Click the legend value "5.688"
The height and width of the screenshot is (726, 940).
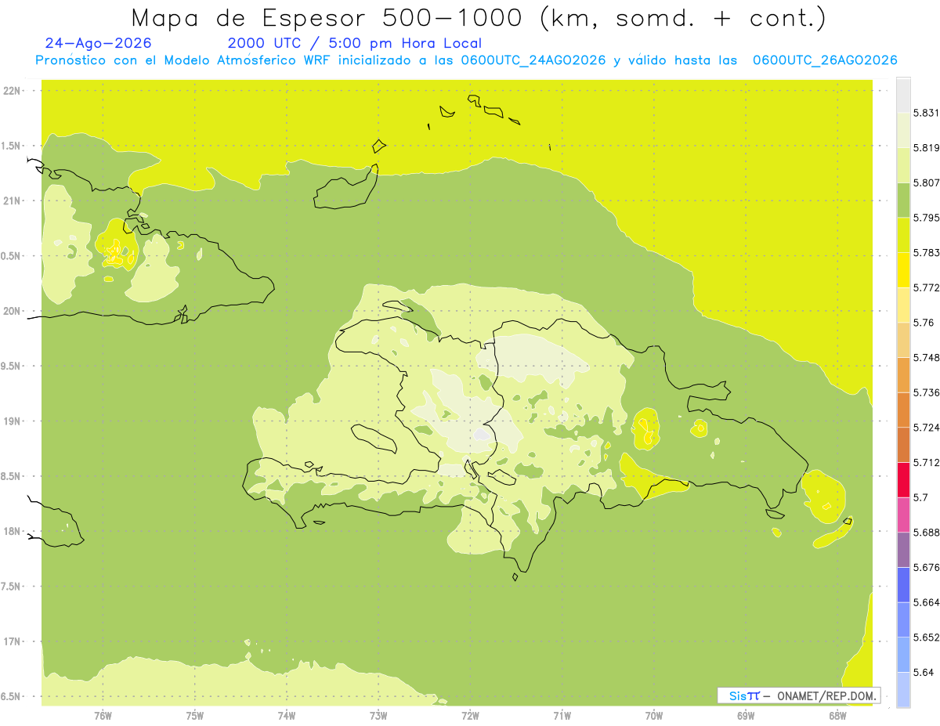pyautogui.click(x=926, y=533)
